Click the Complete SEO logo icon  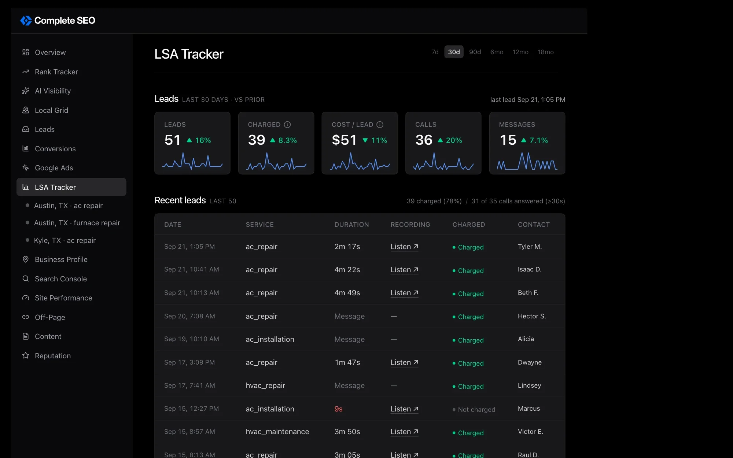[x=26, y=21]
